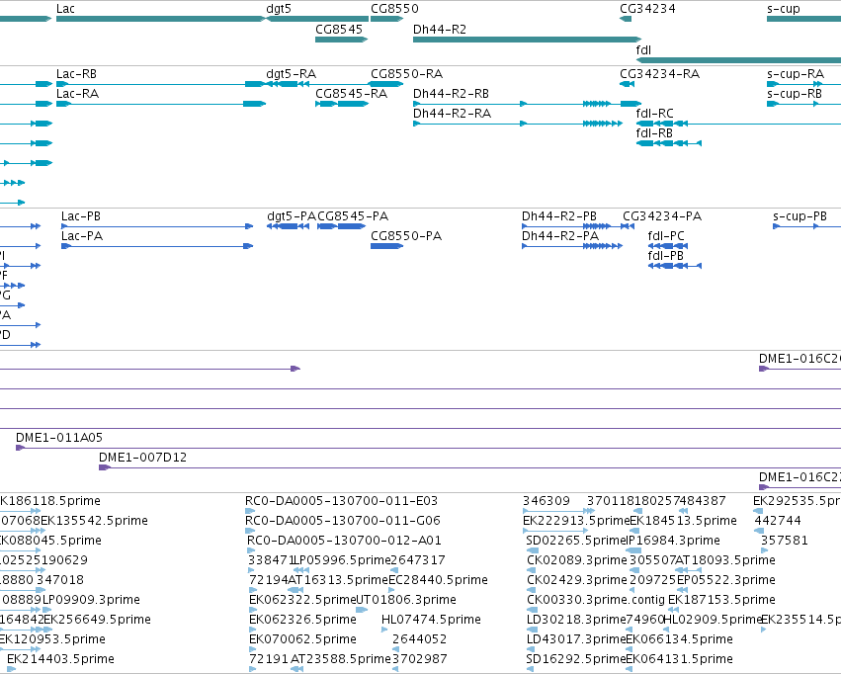
Task: Select the EK066134.5prime EST label
Action: [x=680, y=639]
